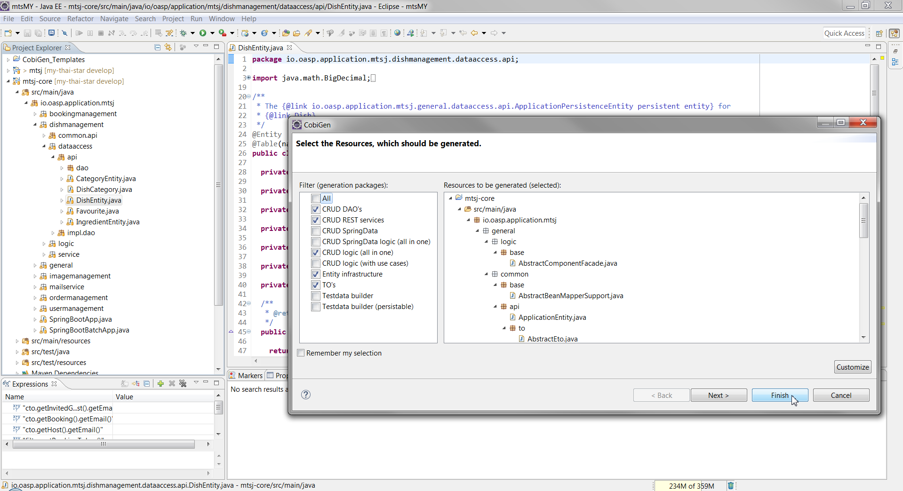
Task: Click the Debug bug icon in toolbar
Action: 184,33
